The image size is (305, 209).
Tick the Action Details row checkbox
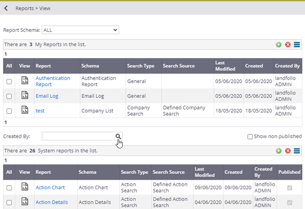(x=9, y=202)
